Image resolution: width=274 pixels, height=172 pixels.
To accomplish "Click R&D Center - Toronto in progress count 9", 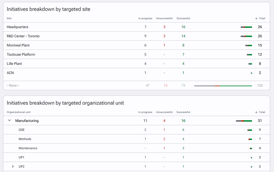I will click(145, 36).
